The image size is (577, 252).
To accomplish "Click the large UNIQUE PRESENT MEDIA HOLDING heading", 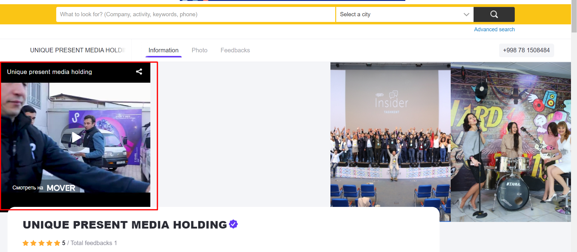I will [125, 225].
